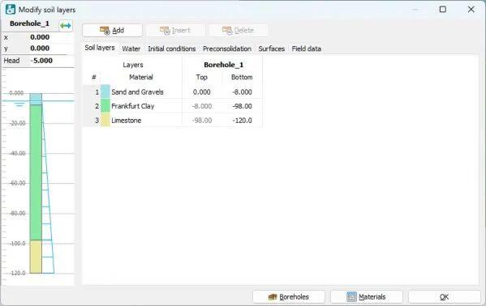The image size is (486, 306).
Task: Switch to the Initial conditions tab
Action: 172,49
